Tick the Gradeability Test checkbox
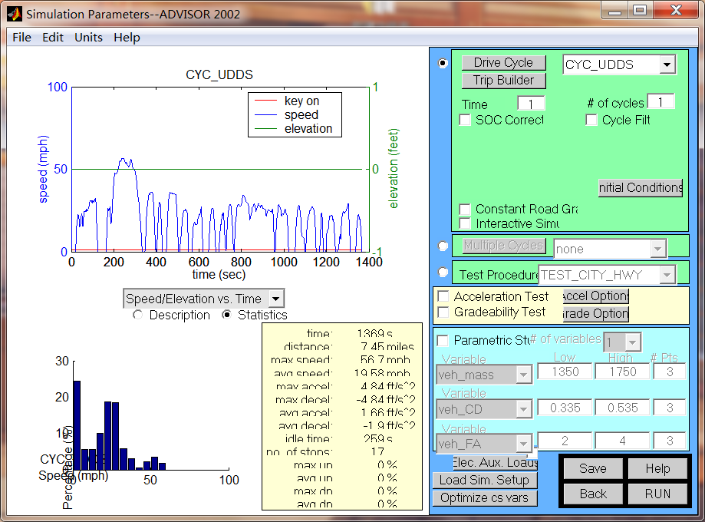This screenshot has height=522, width=705. pos(443,312)
